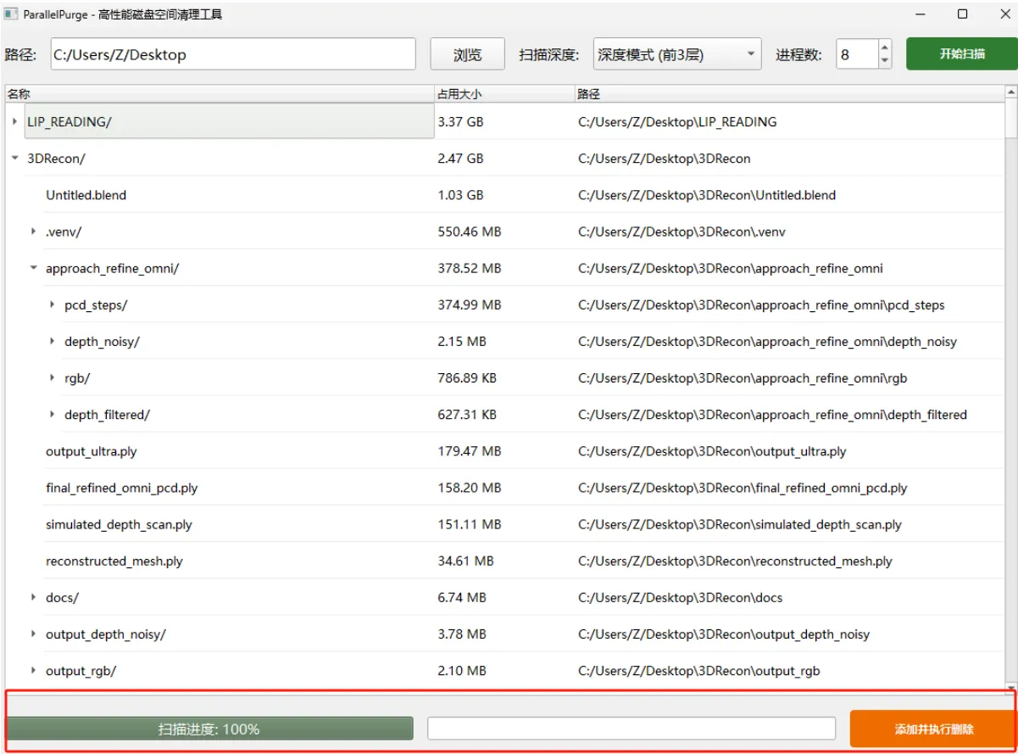Decrease process count with down arrow
Image resolution: width=1018 pixels, height=754 pixels.
(885, 62)
